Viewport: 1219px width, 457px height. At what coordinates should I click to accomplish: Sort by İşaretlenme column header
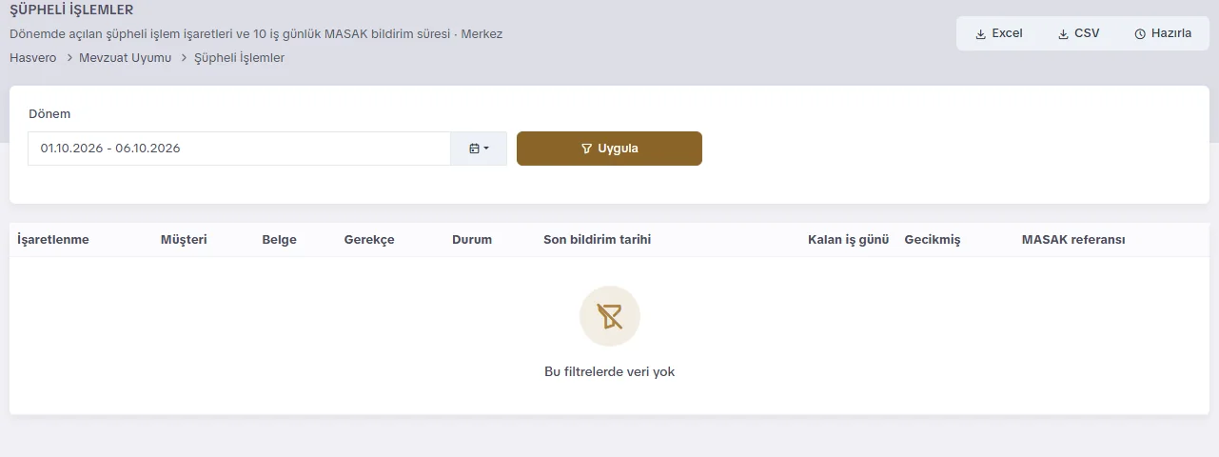click(53, 240)
